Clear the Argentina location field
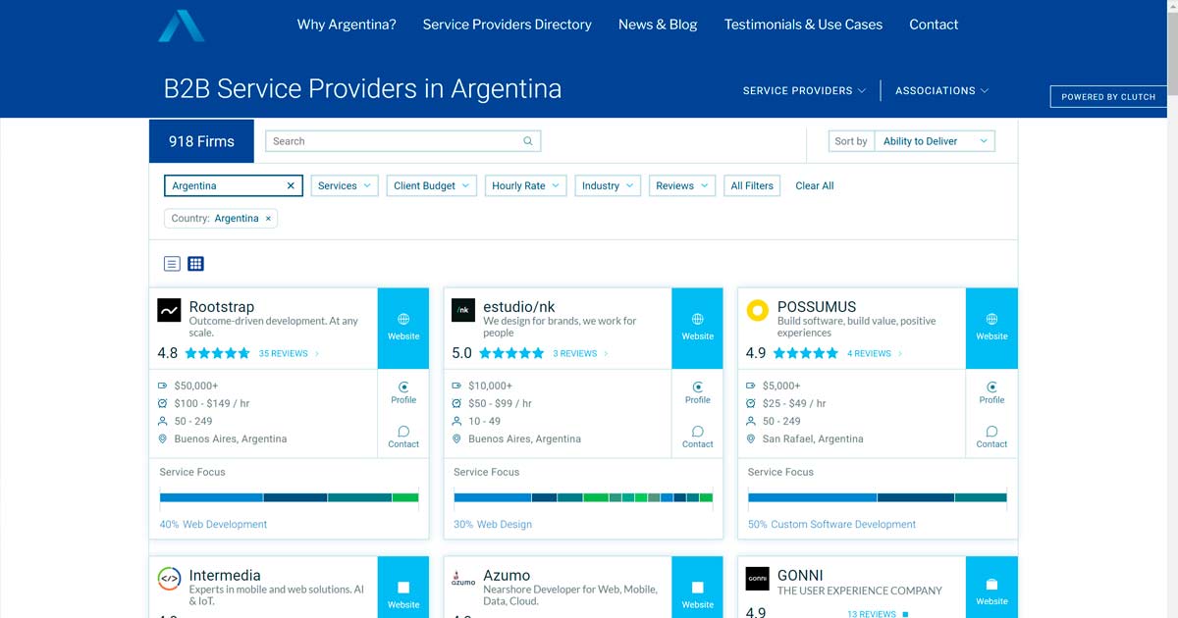 291,185
